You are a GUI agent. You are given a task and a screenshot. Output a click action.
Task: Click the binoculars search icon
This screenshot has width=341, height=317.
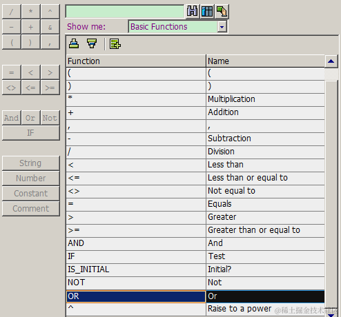192,11
